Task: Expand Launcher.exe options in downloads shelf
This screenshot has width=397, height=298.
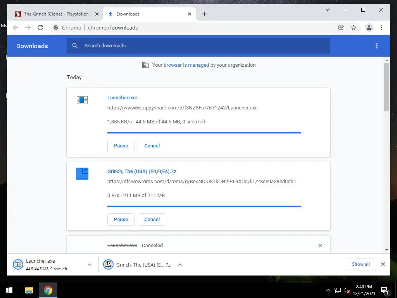Action: click(90, 265)
